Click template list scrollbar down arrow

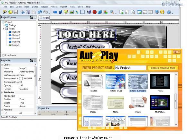[176, 125]
